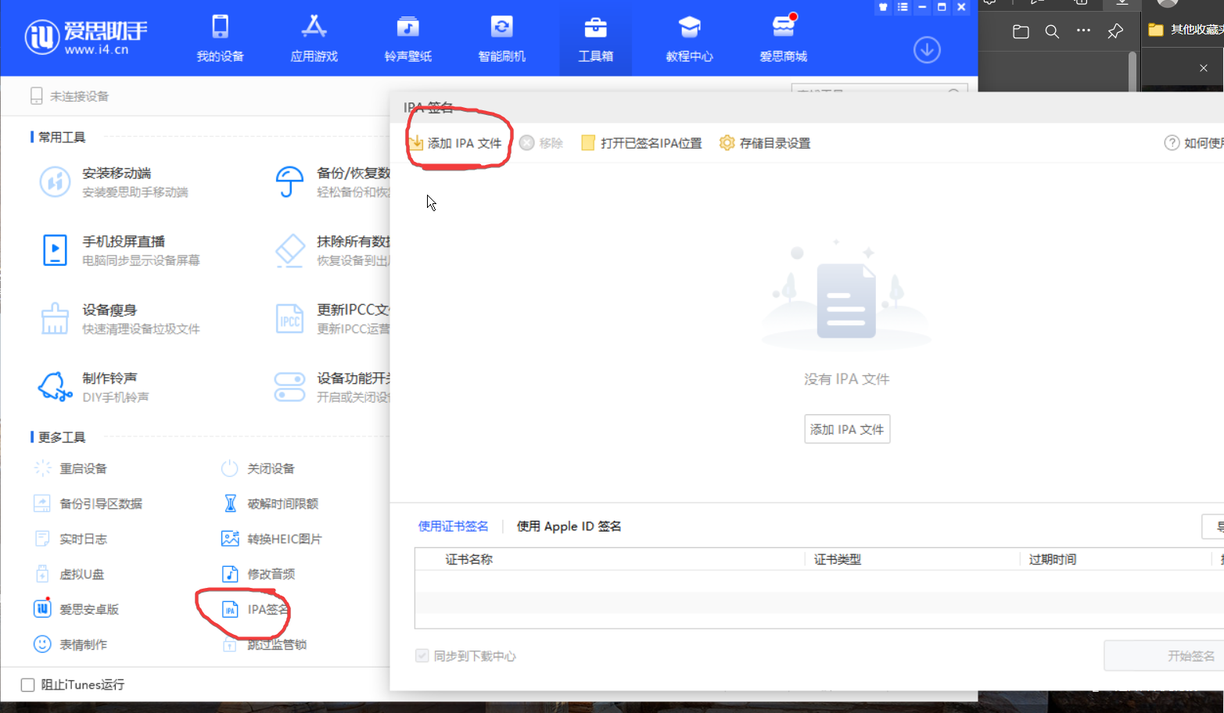Open 设备瘦身 cleanup tool
This screenshot has height=713, width=1224.
click(120, 319)
